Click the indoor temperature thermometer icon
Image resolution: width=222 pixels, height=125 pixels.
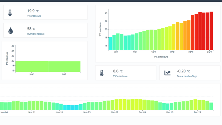pos(10,13)
